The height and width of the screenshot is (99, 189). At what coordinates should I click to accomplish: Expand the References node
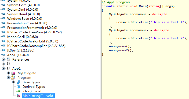[3, 59]
